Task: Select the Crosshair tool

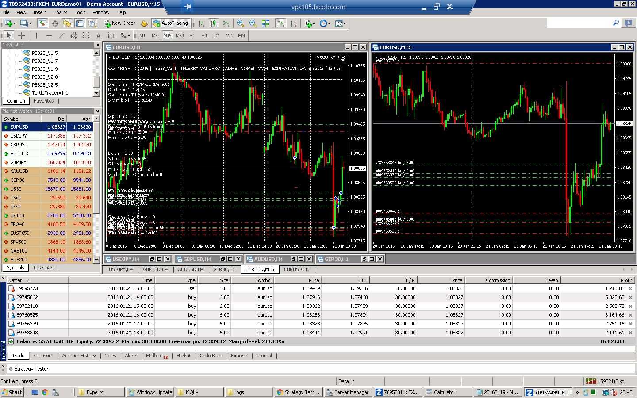Action: 21,35
